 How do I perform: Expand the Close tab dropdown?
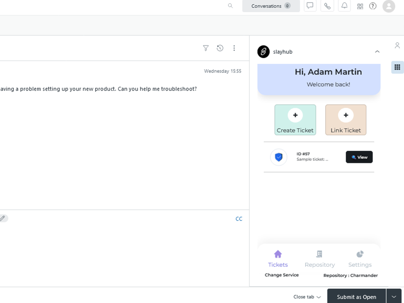[307, 297]
